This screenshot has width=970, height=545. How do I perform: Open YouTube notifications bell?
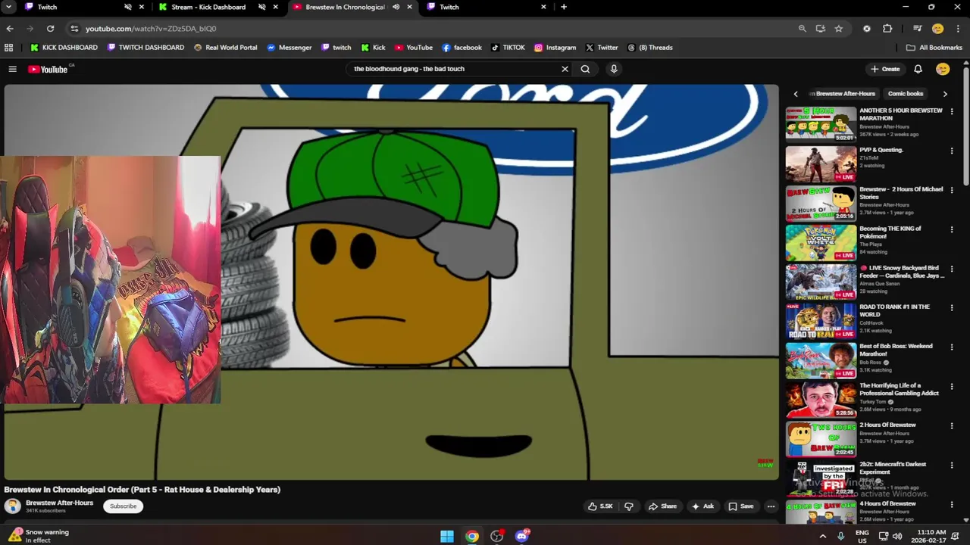coord(918,69)
